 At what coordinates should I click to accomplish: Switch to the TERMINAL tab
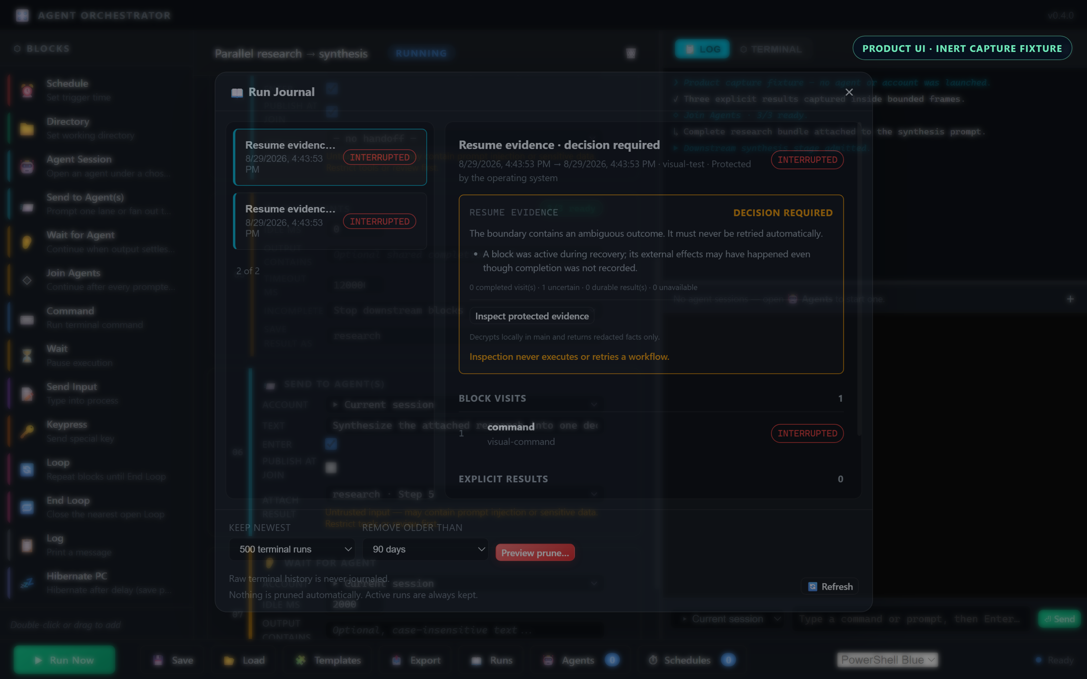click(771, 49)
